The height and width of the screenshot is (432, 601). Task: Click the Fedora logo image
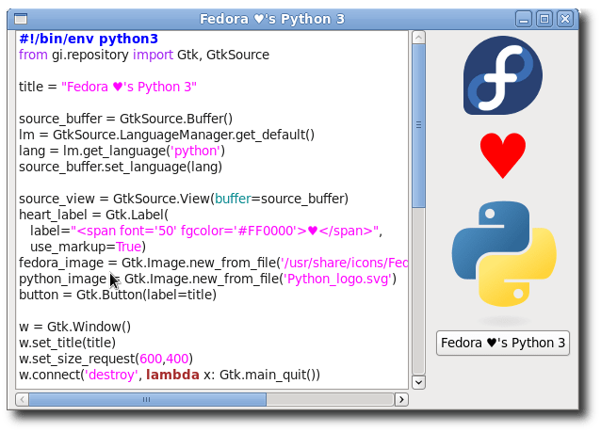(x=502, y=75)
